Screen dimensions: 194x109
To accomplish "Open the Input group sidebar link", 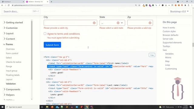I will [x=12, y=71].
